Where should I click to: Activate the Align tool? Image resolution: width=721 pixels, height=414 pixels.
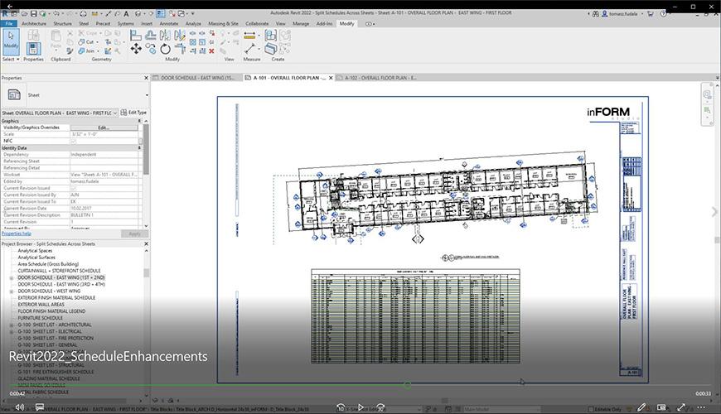(136, 35)
